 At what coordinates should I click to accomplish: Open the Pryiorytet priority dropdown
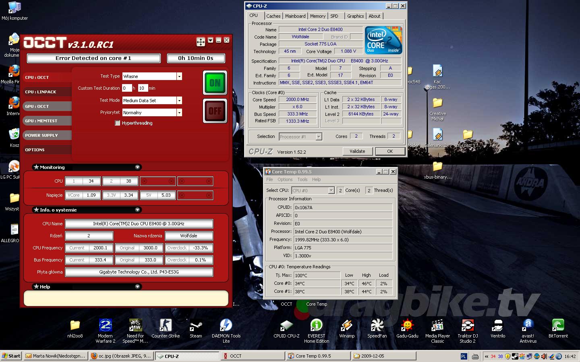pos(179,113)
